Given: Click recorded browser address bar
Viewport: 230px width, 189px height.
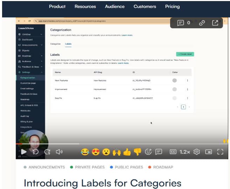Looking at the screenshot, I should [x=101, y=21].
